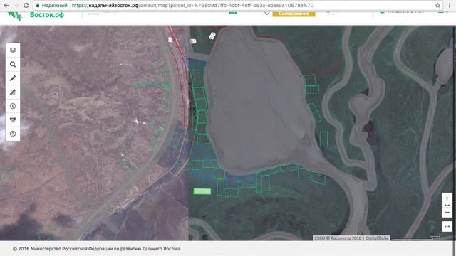456x256 pixels.
Task: Go back in browser history
Action: pos(6,5)
